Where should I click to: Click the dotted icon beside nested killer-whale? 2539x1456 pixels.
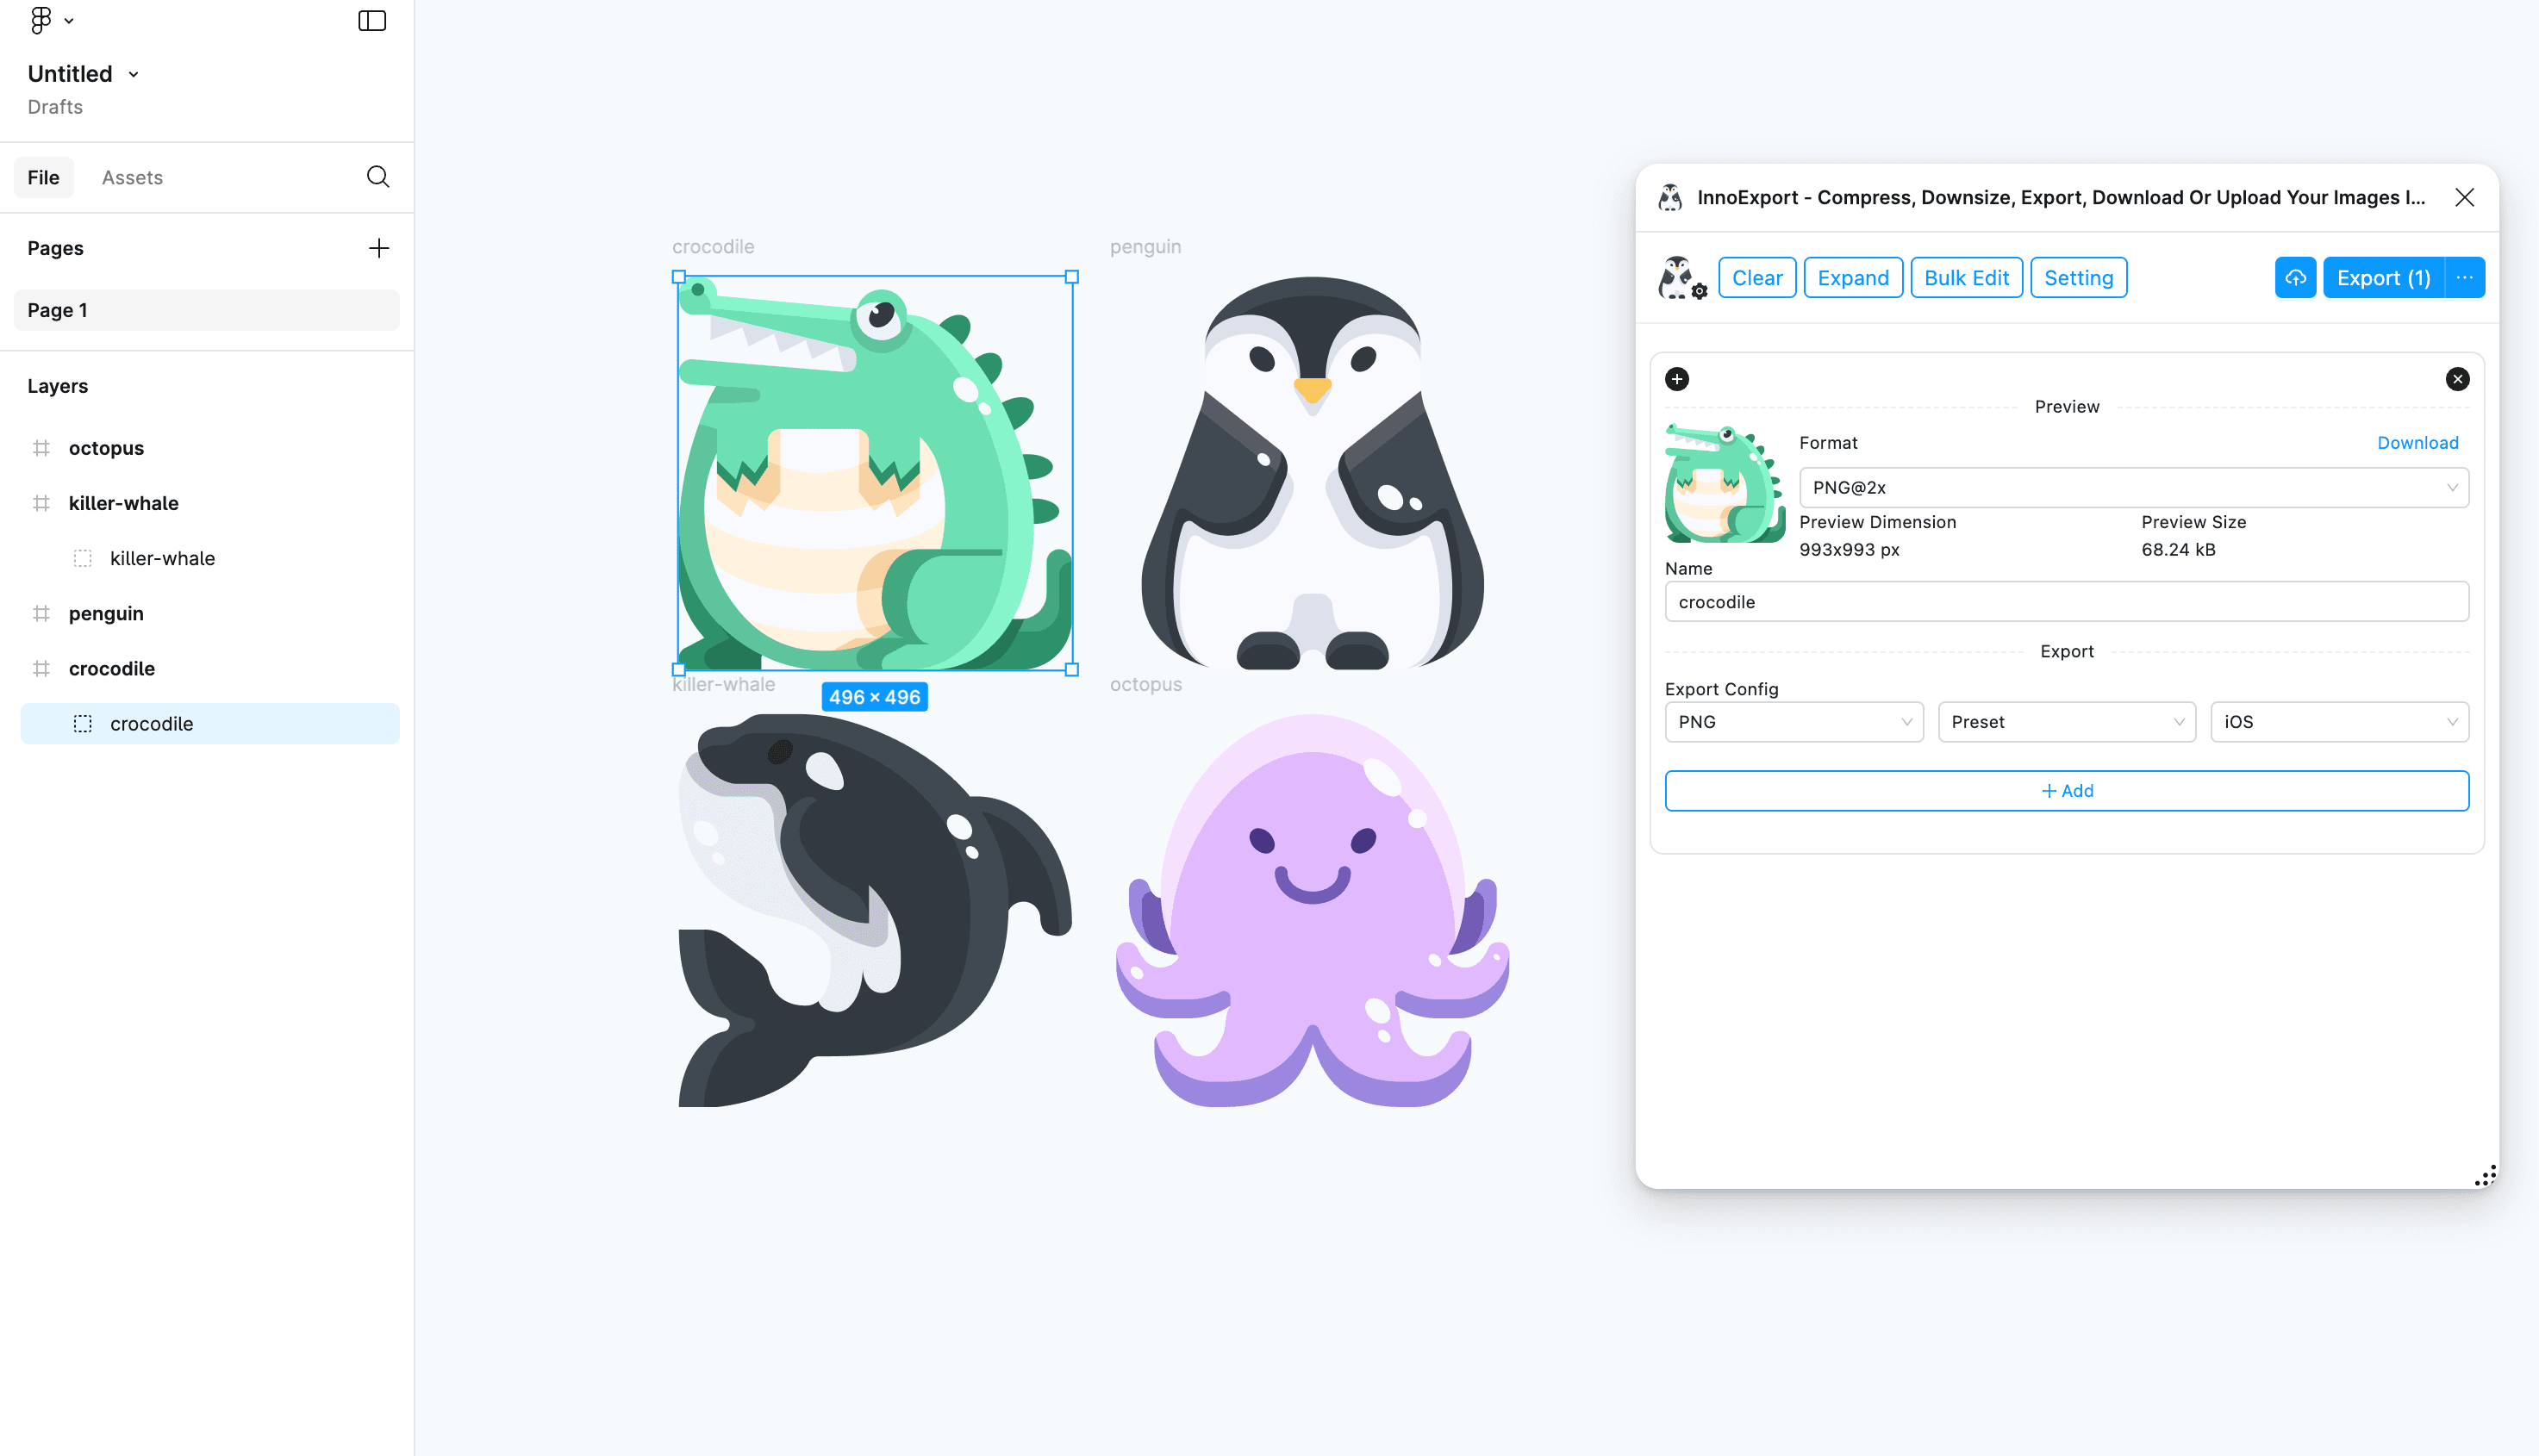(83, 558)
